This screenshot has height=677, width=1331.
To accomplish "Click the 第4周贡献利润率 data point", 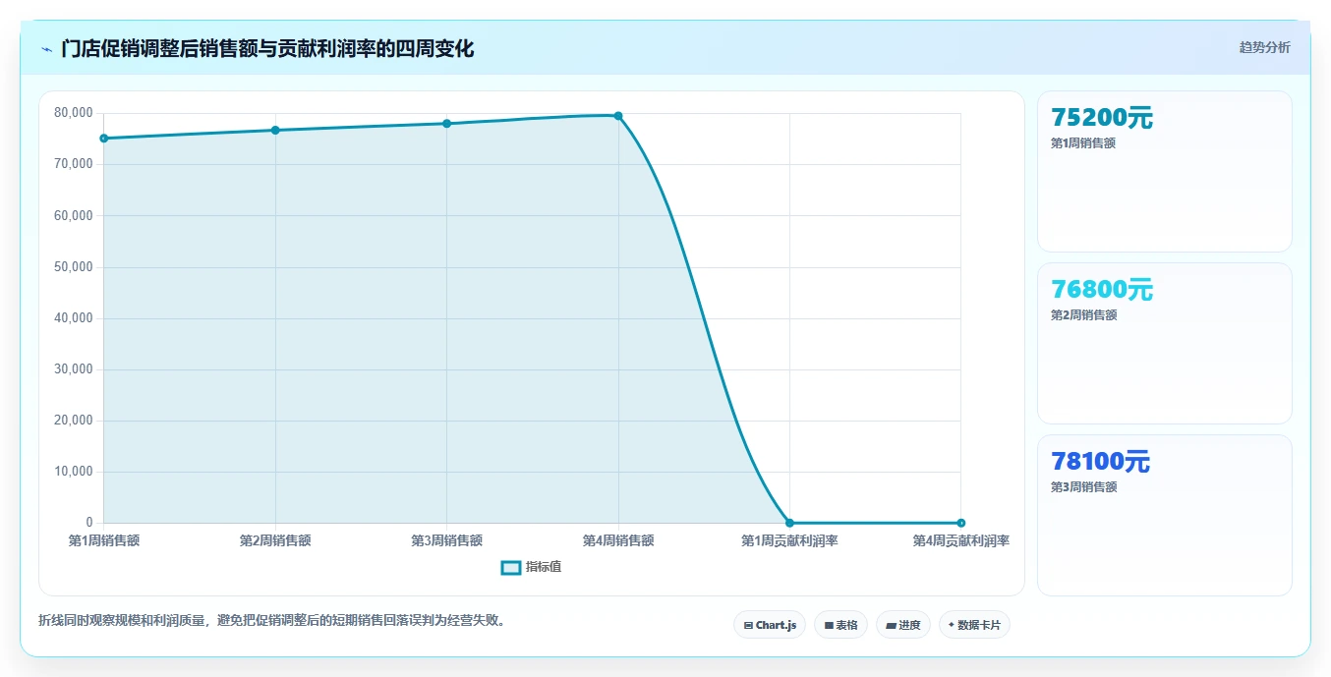I will (960, 523).
